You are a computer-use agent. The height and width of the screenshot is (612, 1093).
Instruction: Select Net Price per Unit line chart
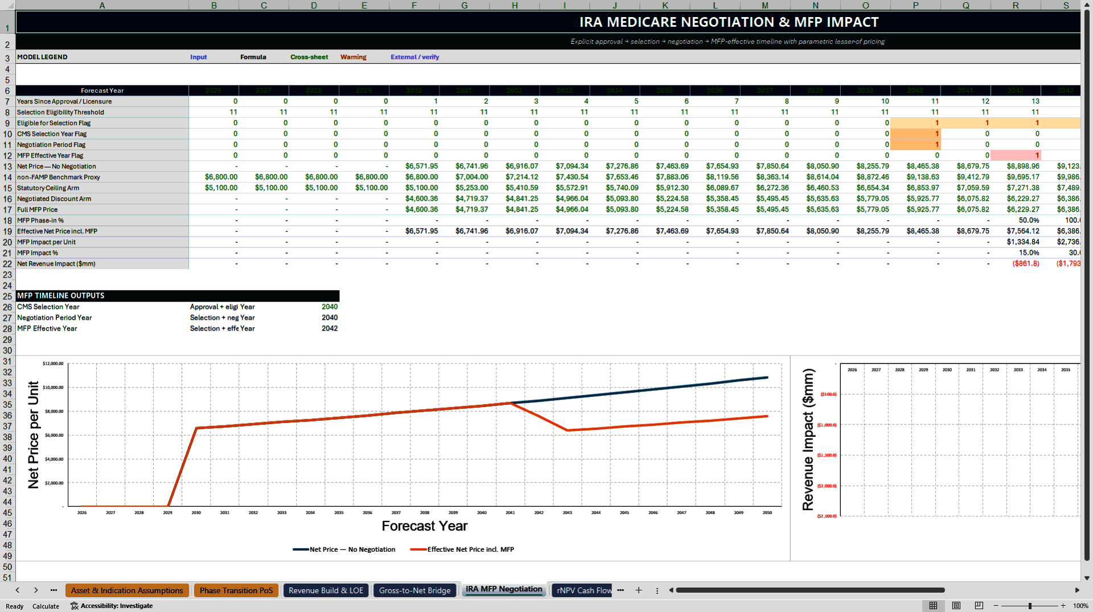pos(403,458)
